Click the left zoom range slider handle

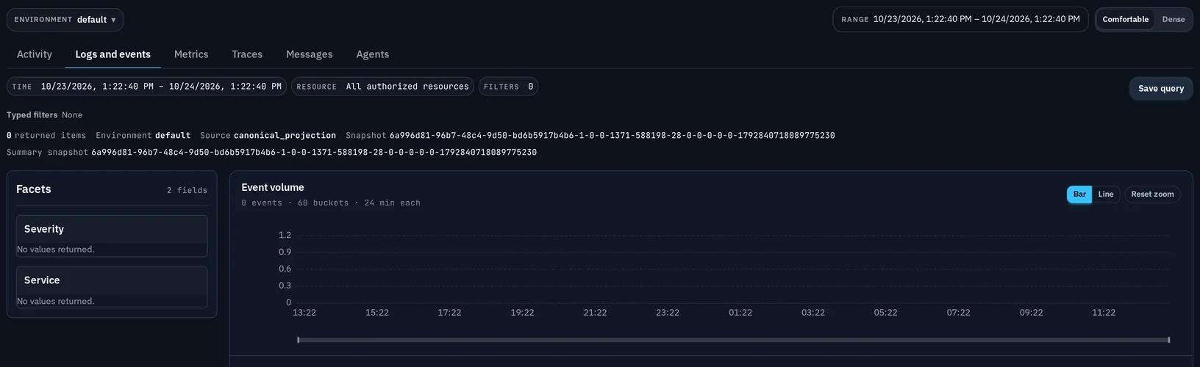[298, 340]
